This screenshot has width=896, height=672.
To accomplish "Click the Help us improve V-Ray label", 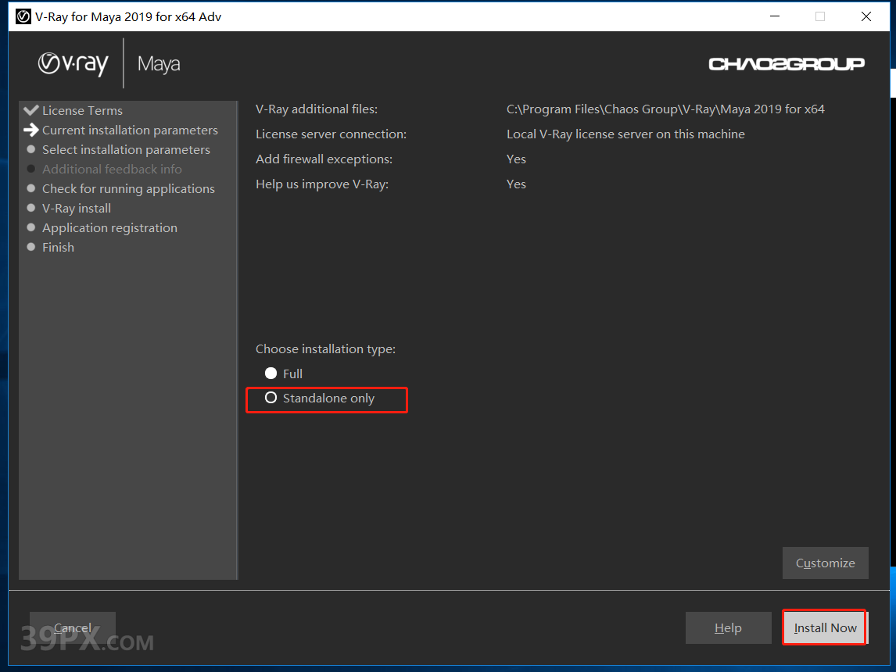I will click(321, 184).
